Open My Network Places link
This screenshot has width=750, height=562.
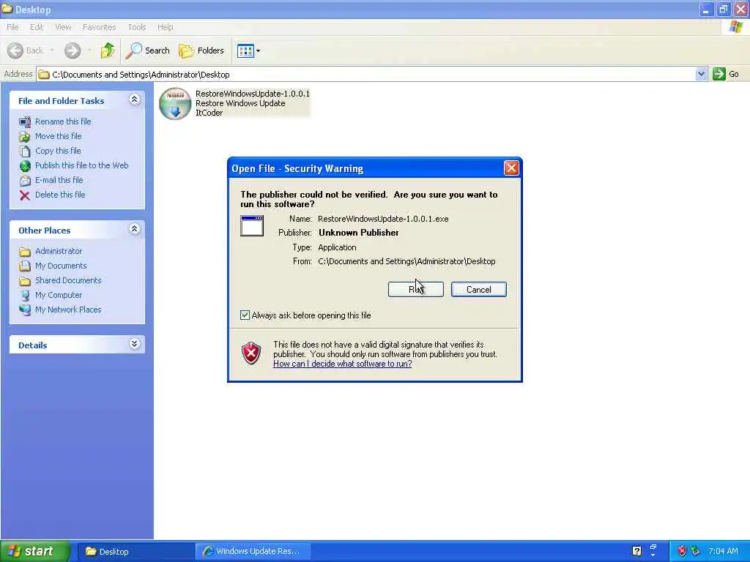point(68,310)
